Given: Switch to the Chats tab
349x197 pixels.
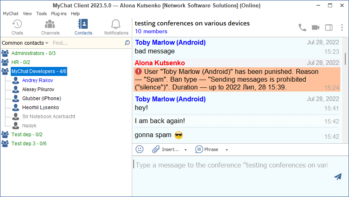Looking at the screenshot, I should [x=17, y=27].
